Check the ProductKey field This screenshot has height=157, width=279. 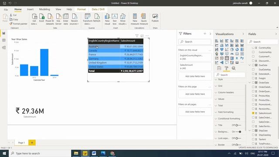253,96
